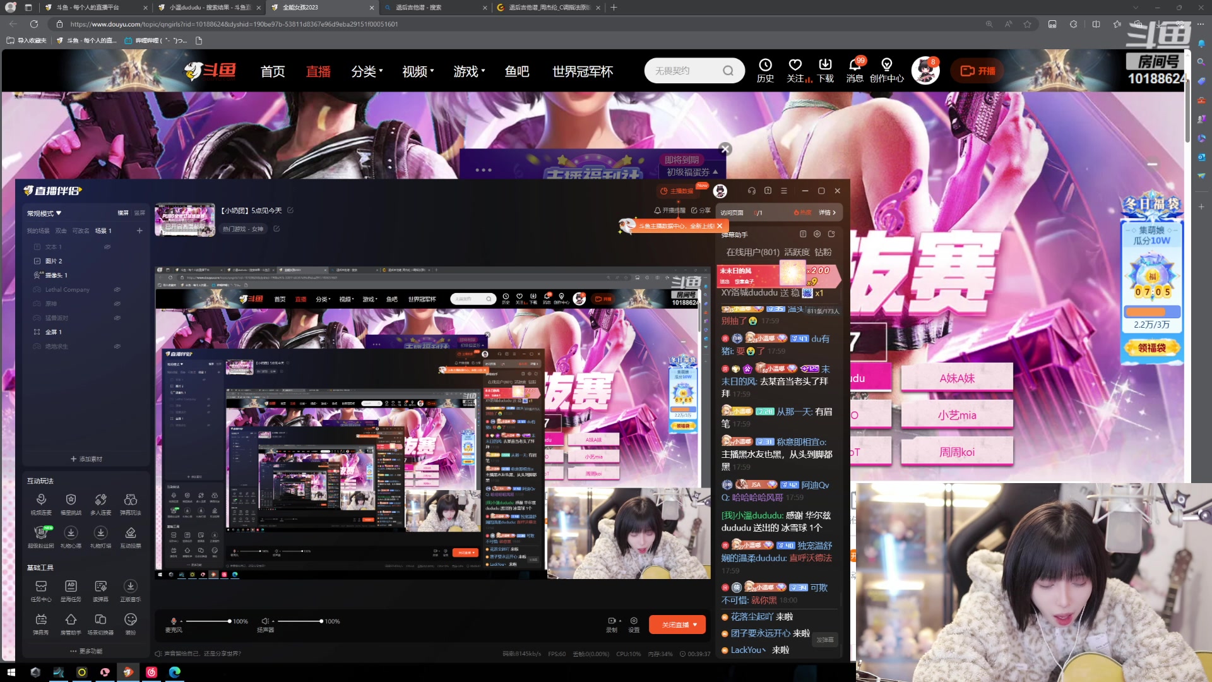The width and height of the screenshot is (1212, 682).
Task: Click the 添加素材 add source button
Action: tap(86, 459)
